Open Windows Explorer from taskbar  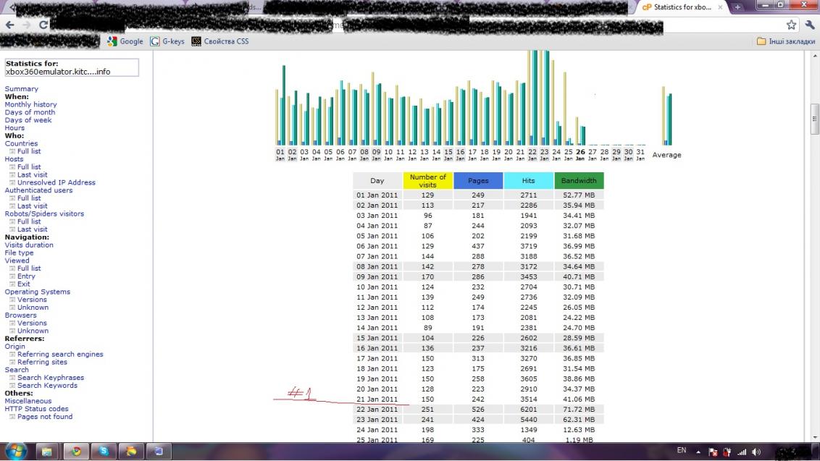tap(47, 451)
